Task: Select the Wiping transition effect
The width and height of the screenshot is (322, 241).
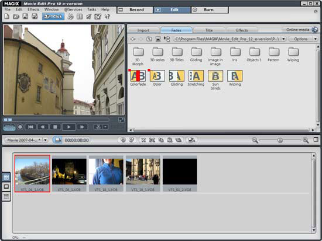Action: 235,78
